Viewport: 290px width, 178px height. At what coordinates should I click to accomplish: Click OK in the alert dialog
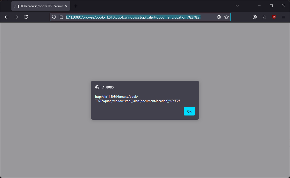189,111
